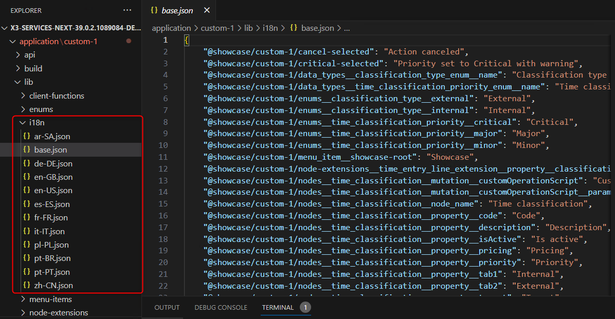Image resolution: width=615 pixels, height=319 pixels.
Task: Click 'application' in the breadcrumb
Action: [171, 28]
